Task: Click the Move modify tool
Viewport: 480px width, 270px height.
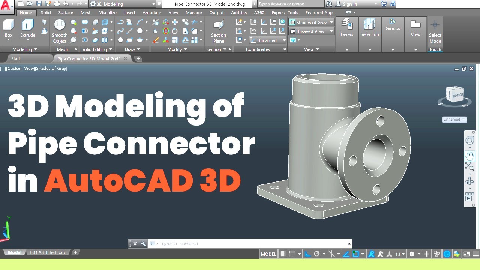Action: (x=175, y=22)
